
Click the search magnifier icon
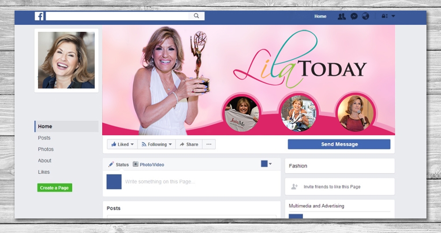(196, 16)
